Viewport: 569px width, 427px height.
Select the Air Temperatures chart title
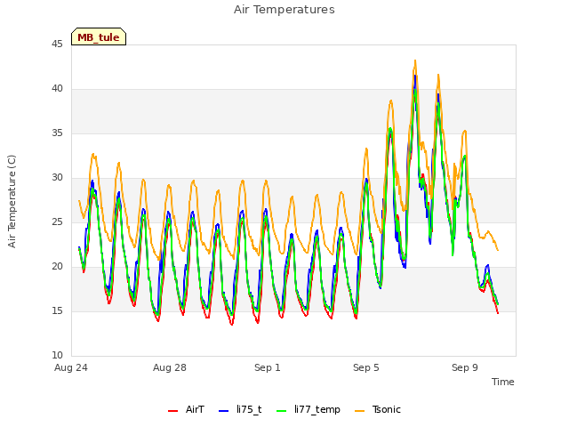point(284,10)
